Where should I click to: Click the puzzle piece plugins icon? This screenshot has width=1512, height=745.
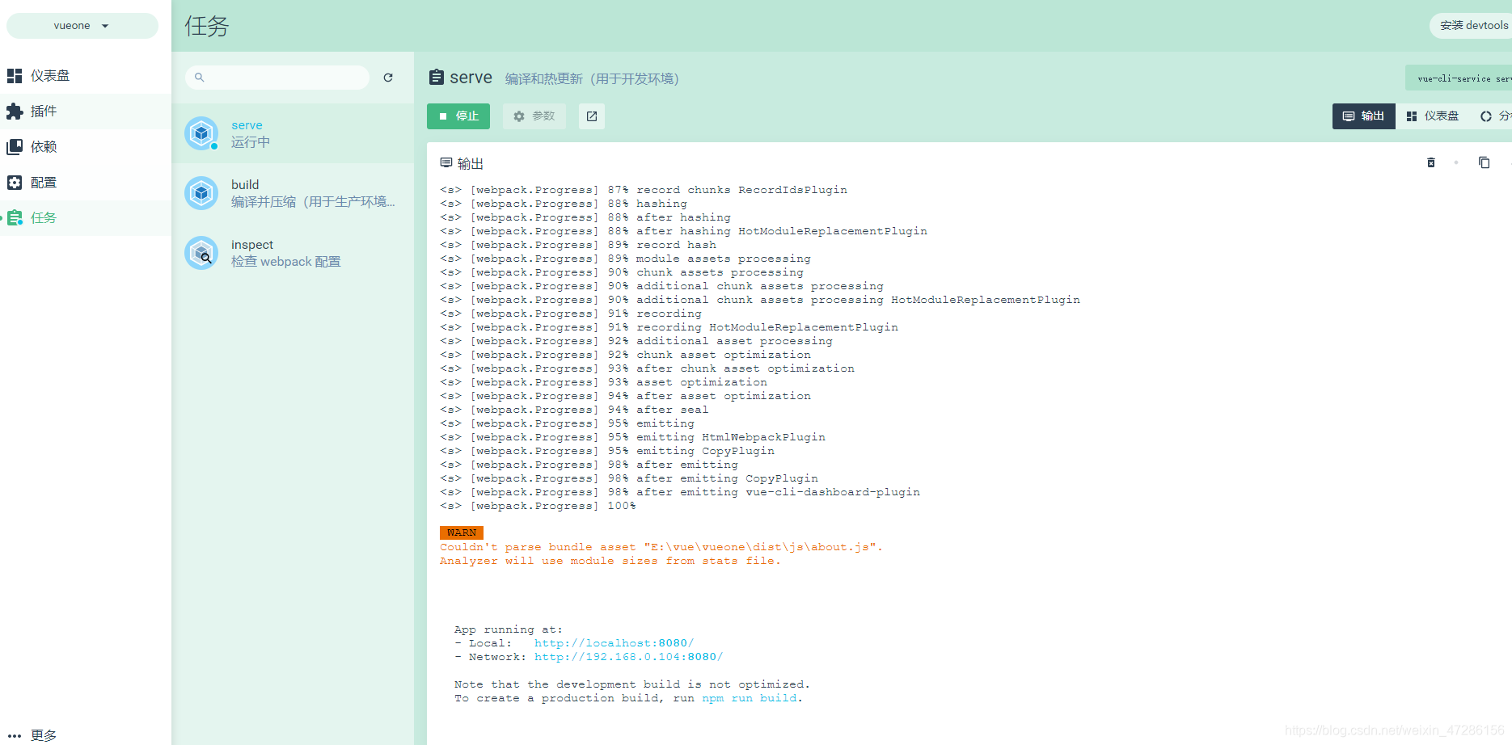point(15,112)
